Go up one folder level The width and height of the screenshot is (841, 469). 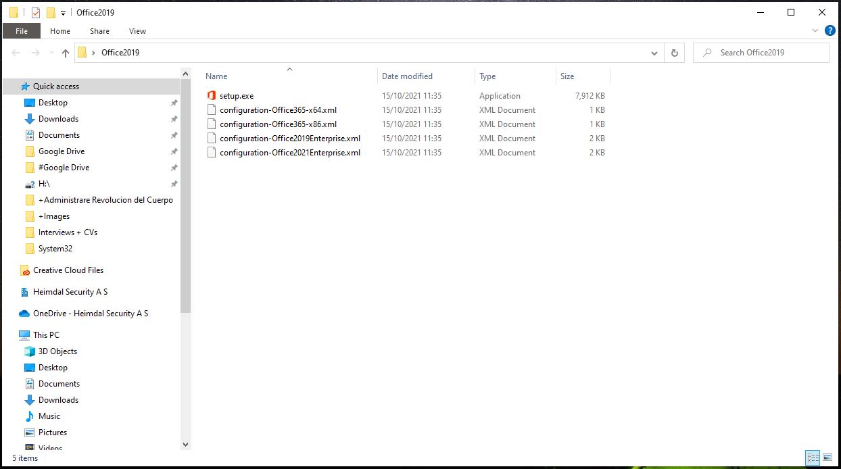(x=66, y=53)
